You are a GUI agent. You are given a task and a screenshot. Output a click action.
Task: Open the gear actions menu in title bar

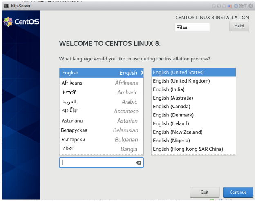coord(236,6)
